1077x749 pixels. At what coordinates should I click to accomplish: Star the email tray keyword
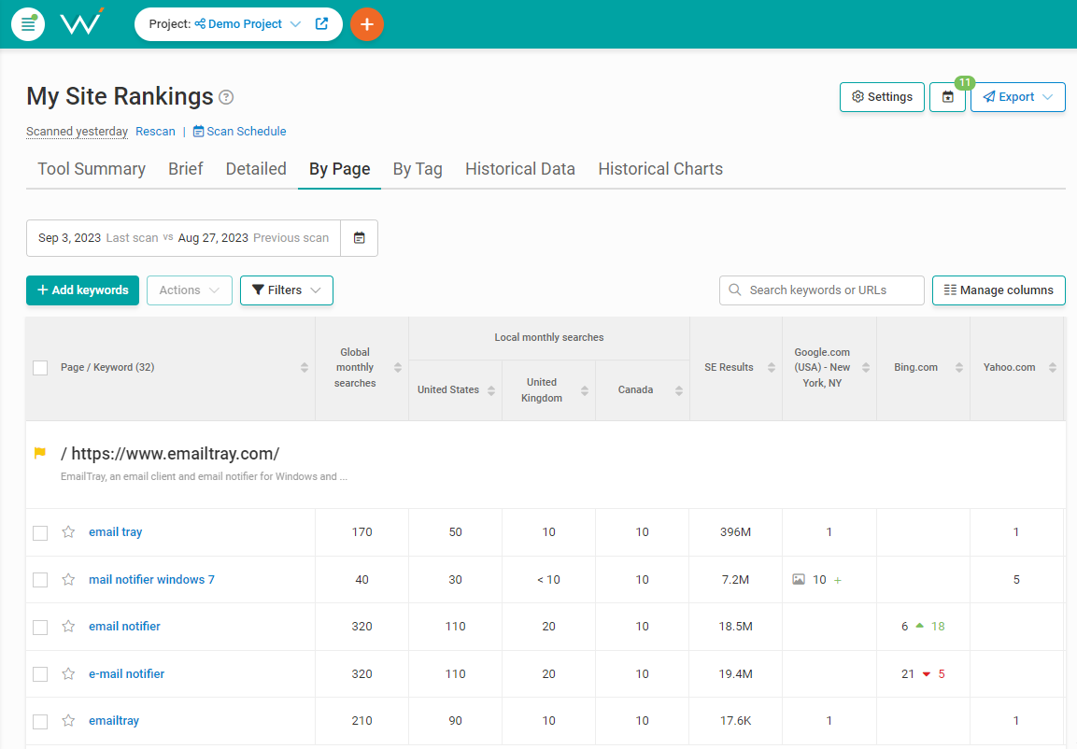pyautogui.click(x=68, y=532)
